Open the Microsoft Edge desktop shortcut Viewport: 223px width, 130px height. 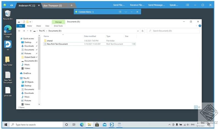point(8,31)
